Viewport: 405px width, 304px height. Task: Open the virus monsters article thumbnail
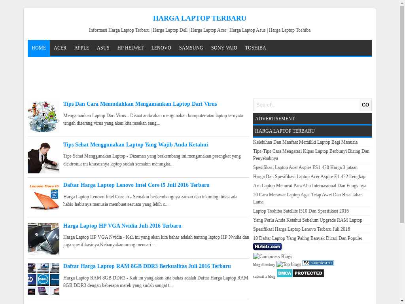[44, 117]
